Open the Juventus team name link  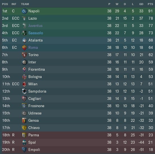click(x=35, y=26)
